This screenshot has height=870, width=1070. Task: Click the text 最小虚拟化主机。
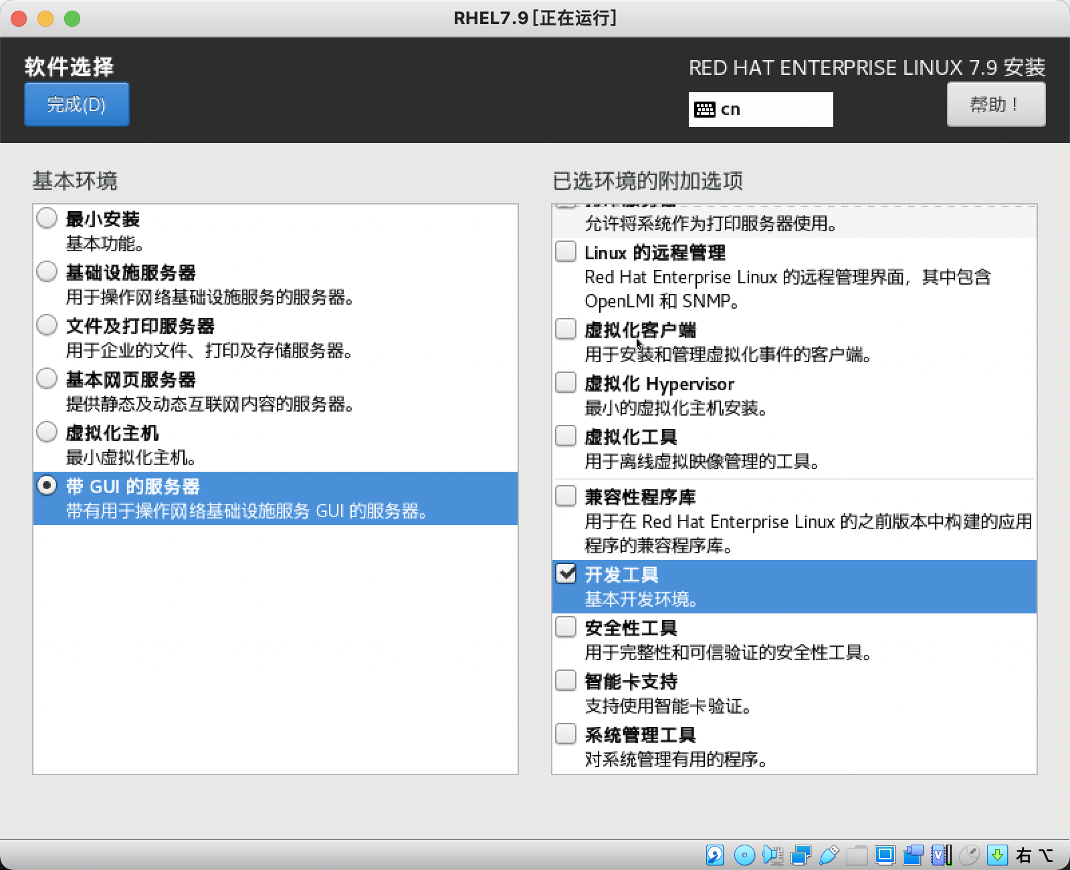(130, 458)
